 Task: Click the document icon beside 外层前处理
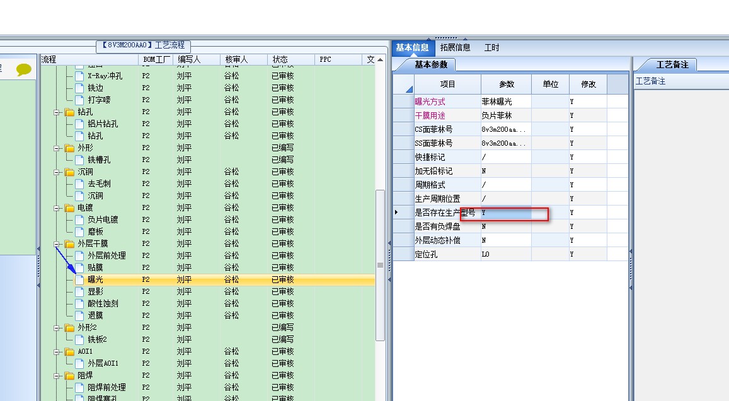tap(79, 255)
